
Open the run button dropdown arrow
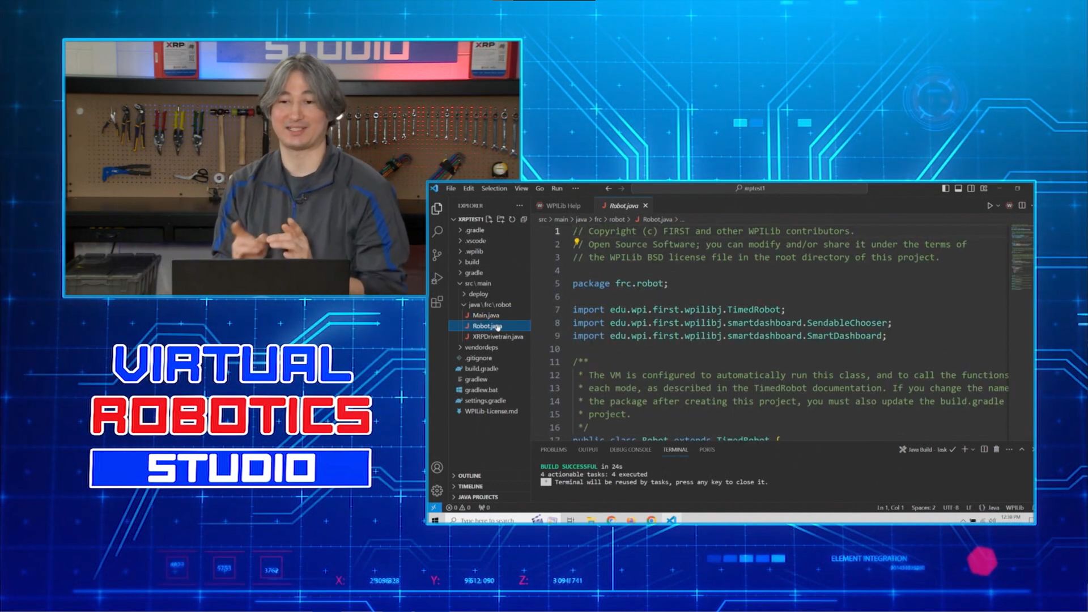click(998, 206)
